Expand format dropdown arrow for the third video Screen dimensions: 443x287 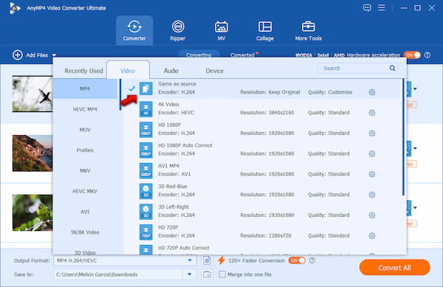(x=415, y=208)
